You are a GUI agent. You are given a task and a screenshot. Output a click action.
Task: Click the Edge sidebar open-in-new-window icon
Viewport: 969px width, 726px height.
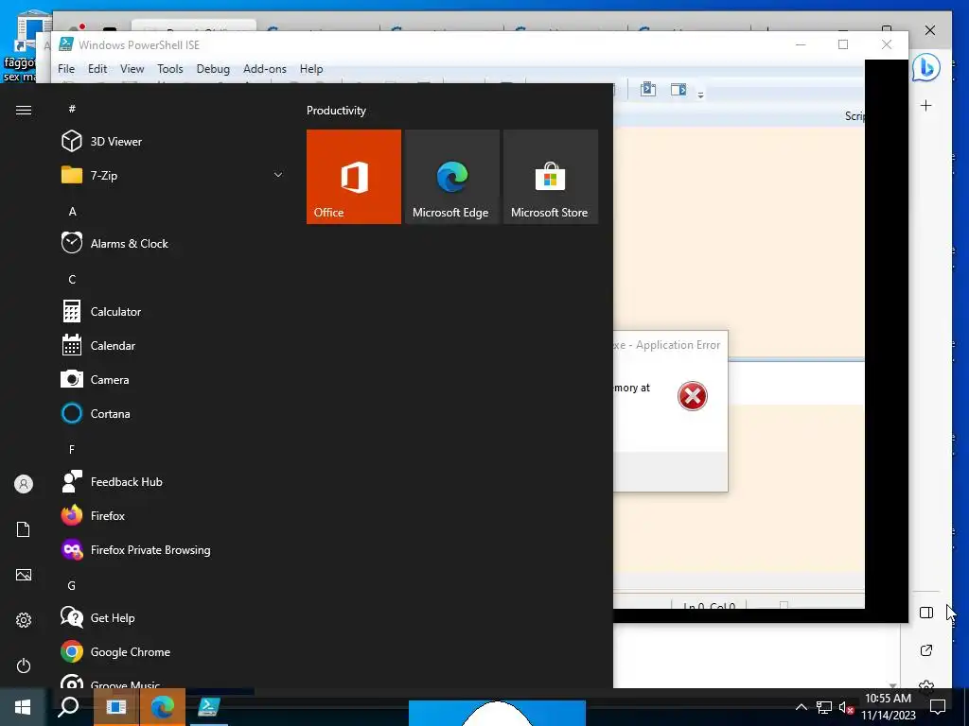(x=925, y=650)
